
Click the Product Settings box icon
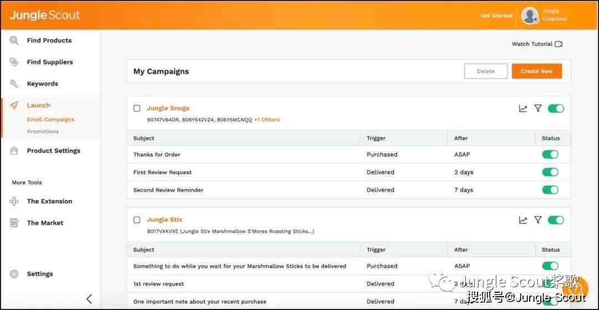pyautogui.click(x=14, y=151)
